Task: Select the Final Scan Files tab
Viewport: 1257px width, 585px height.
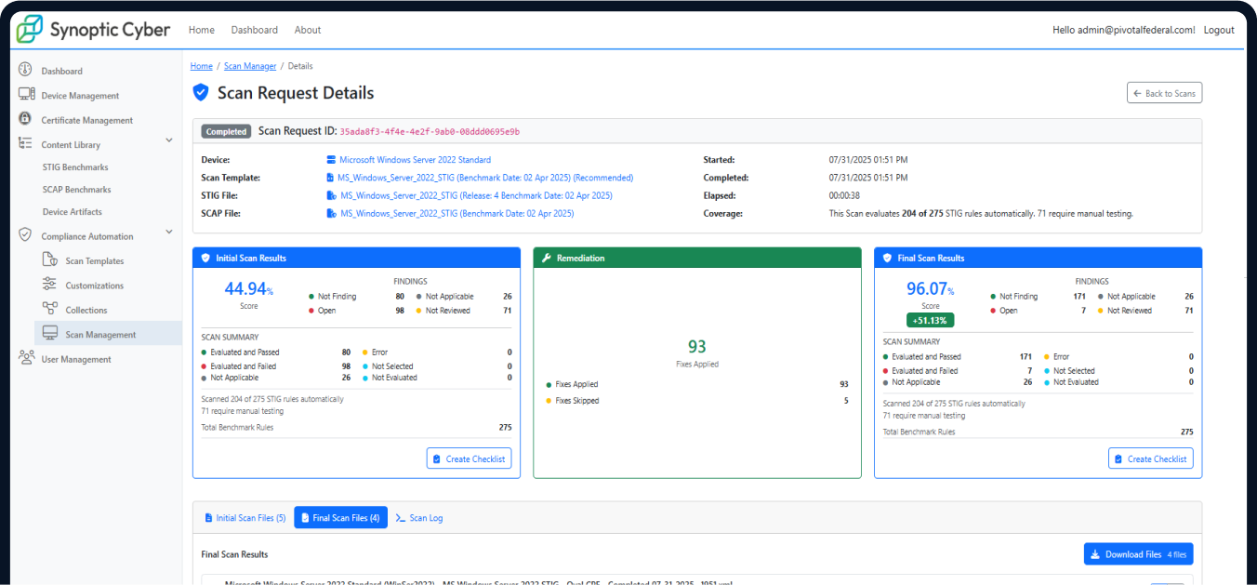Action: point(340,518)
